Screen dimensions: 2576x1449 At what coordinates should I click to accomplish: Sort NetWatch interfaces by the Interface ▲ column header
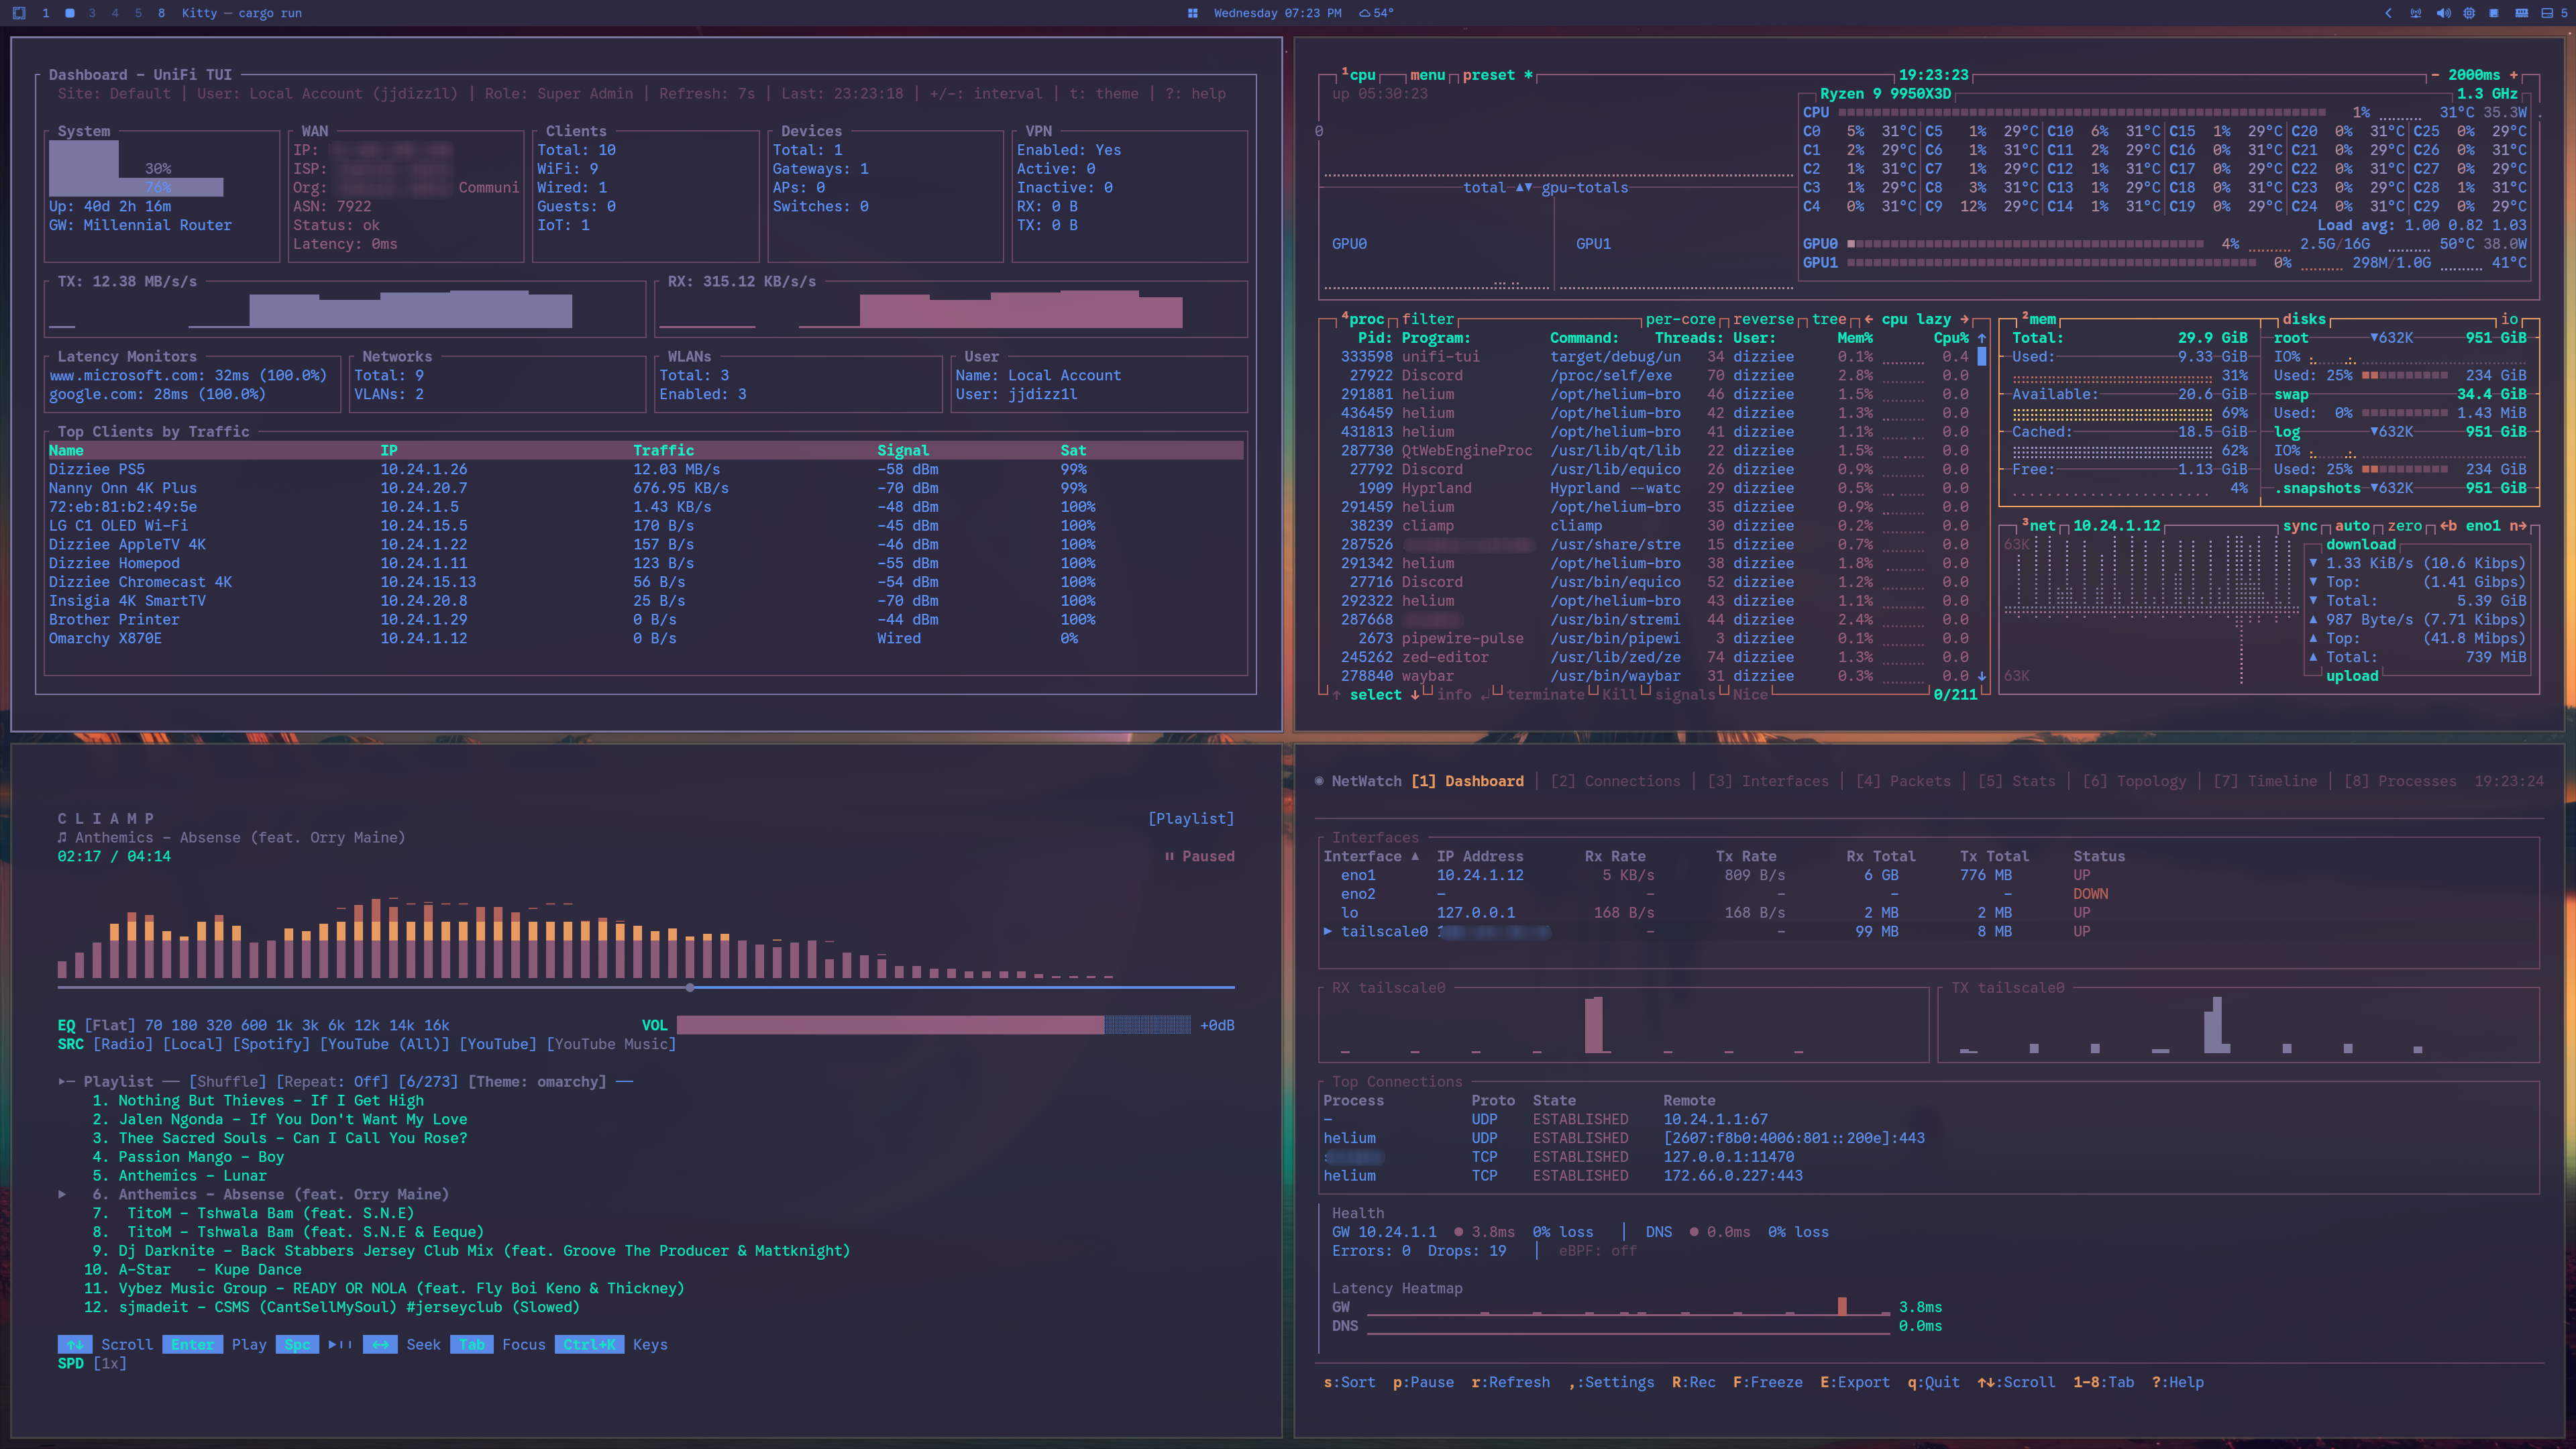[x=1371, y=856]
